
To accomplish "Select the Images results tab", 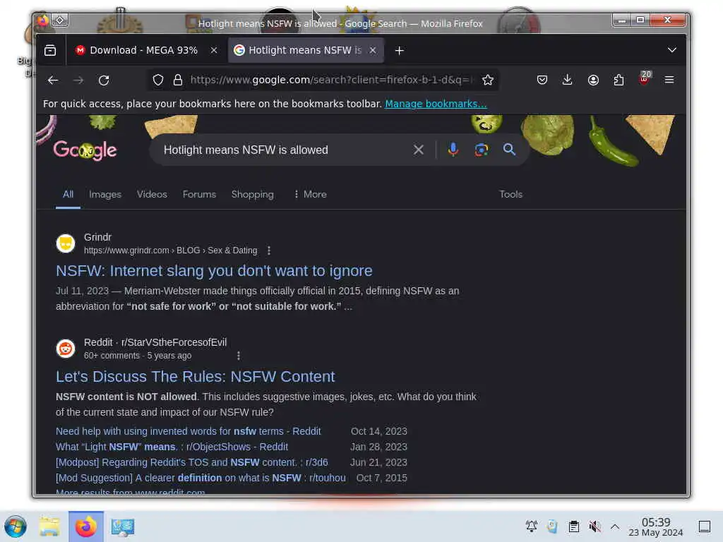I will pyautogui.click(x=105, y=195).
